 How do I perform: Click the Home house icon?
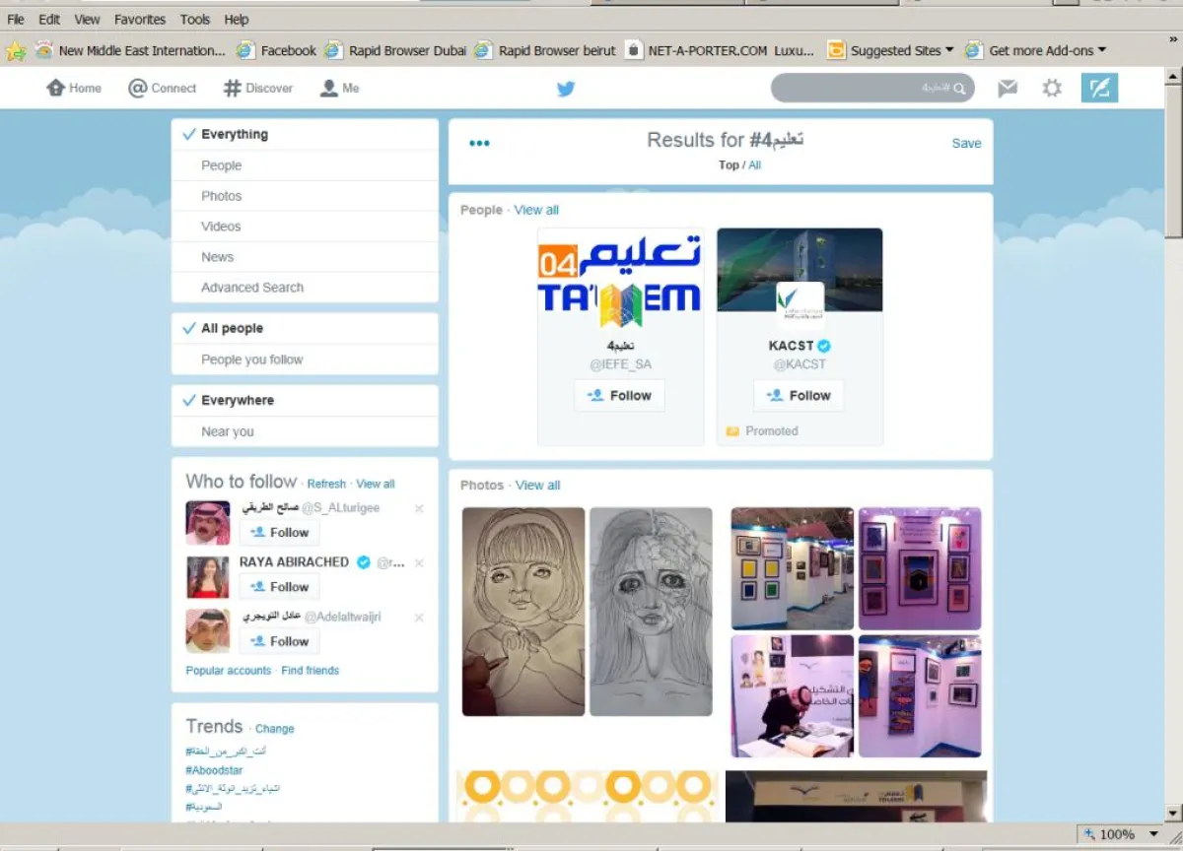tap(56, 88)
